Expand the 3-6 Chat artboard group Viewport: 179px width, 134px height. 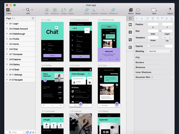(x=7, y=49)
